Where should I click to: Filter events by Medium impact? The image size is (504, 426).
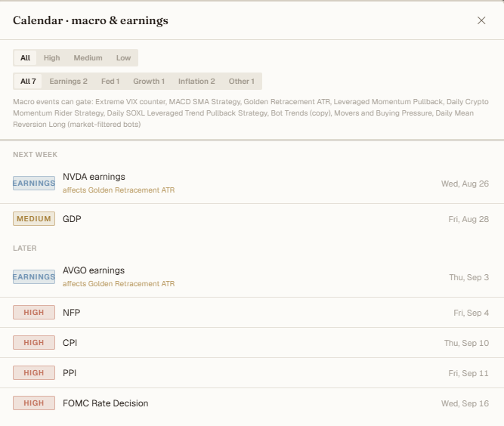[x=88, y=58]
